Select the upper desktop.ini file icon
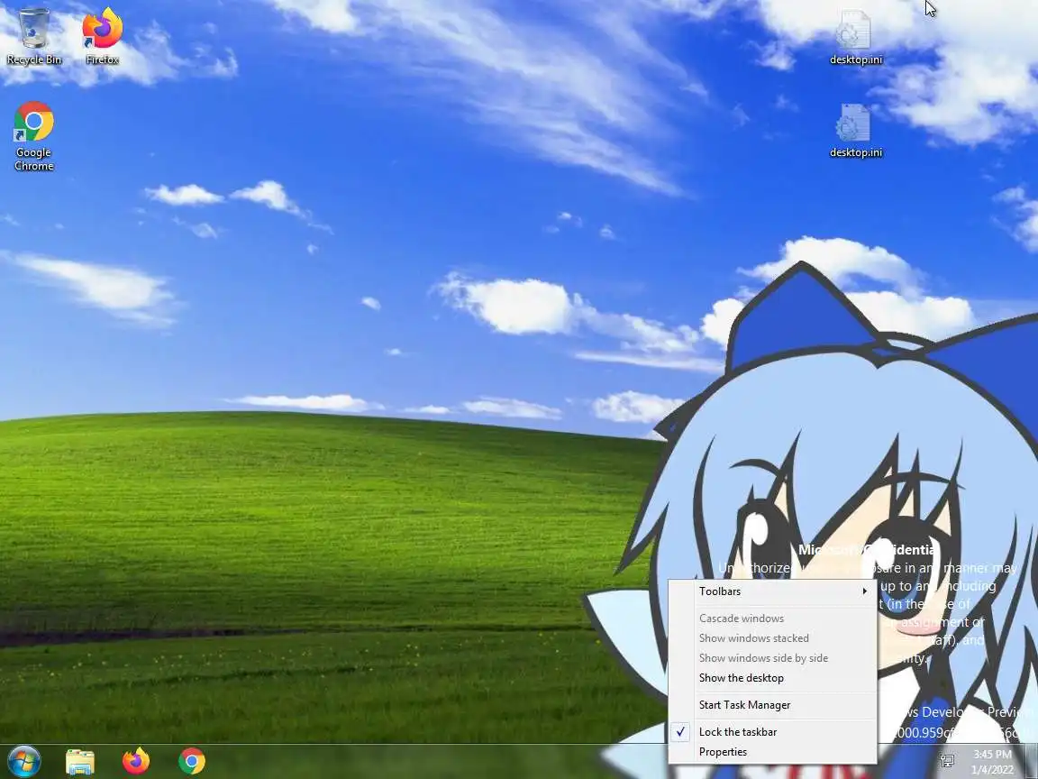Viewport: 1038px width, 779px height. 855,37
